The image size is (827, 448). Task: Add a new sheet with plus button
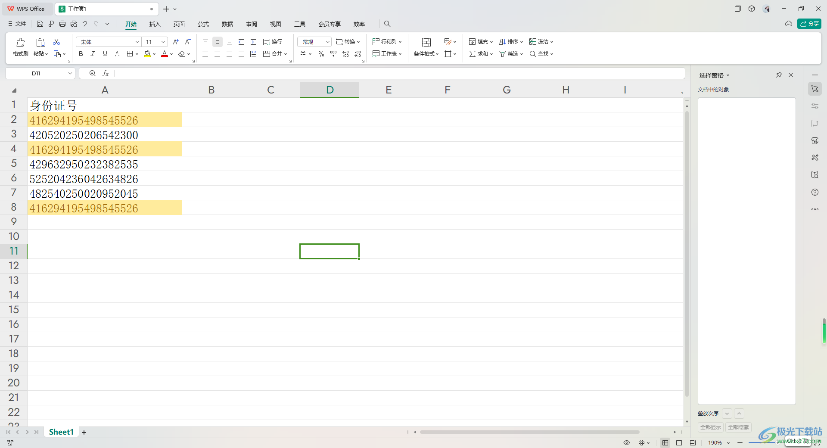(x=84, y=432)
